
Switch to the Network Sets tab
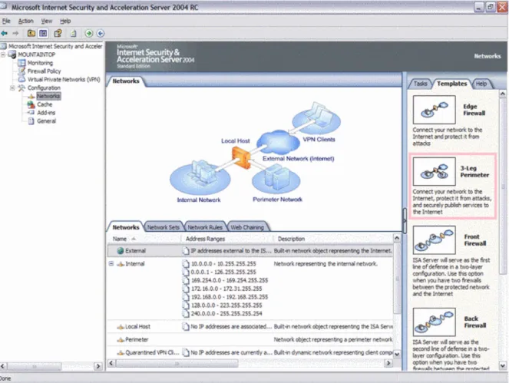pyautogui.click(x=163, y=227)
